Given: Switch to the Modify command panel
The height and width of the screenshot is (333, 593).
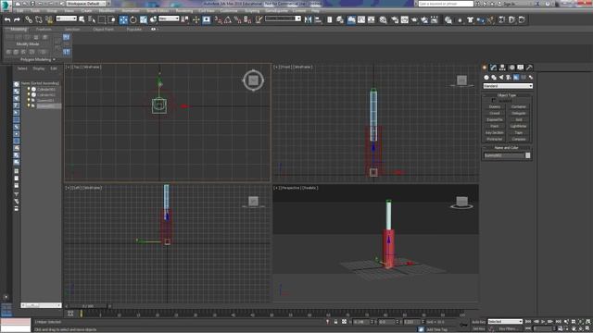Looking at the screenshot, I should 493,68.
